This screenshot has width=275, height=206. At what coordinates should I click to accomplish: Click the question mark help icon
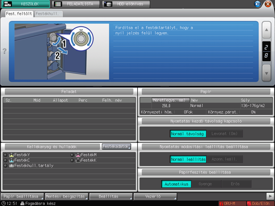[4, 51]
